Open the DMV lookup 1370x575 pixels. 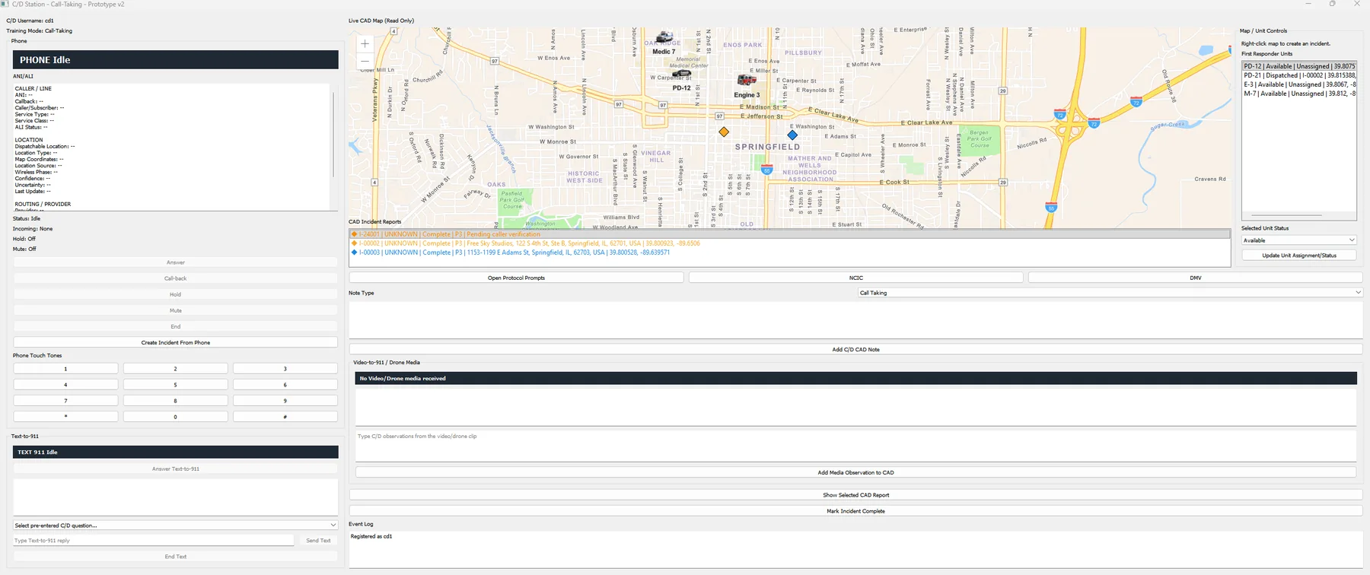coord(1195,278)
